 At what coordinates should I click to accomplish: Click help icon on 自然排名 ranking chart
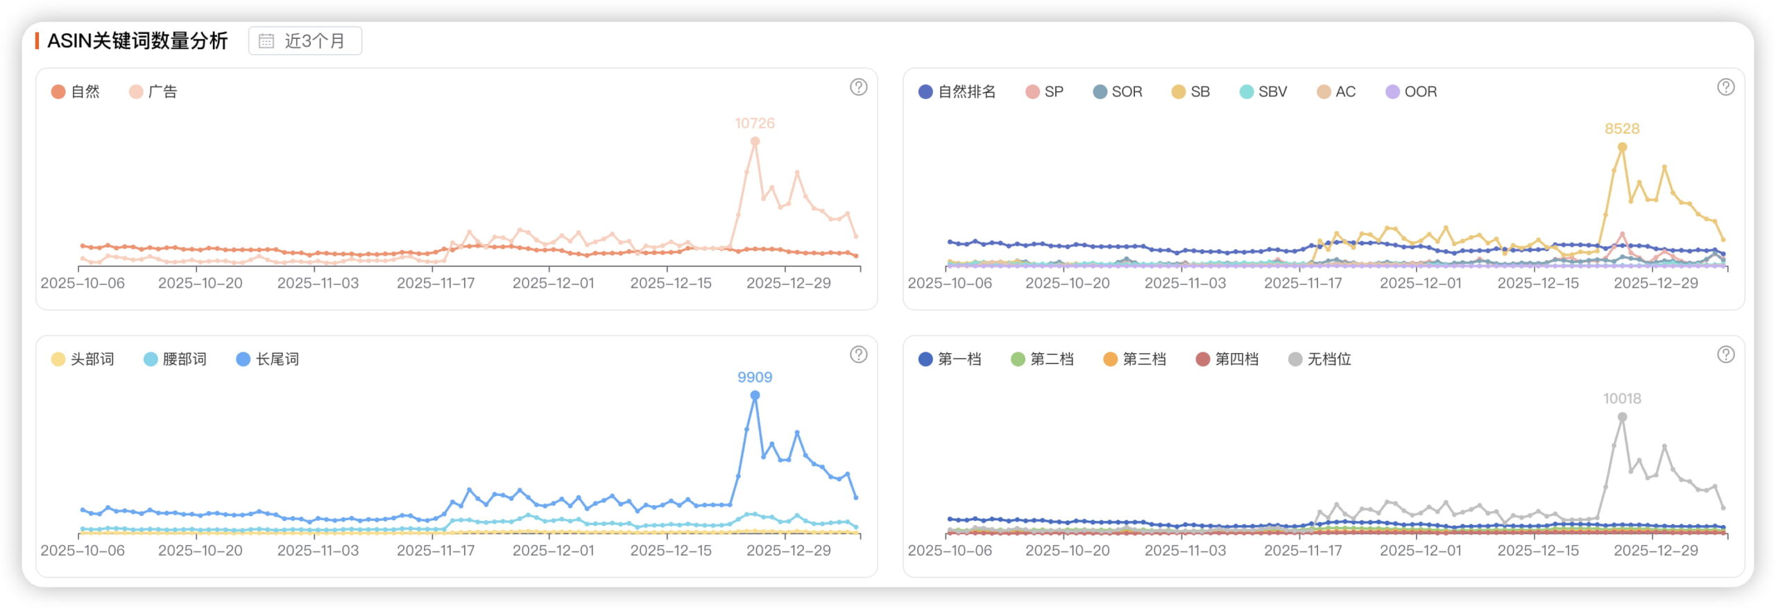pyautogui.click(x=1725, y=87)
